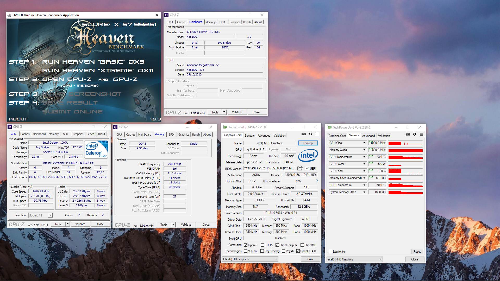Click the camera icon in GPU-Z Sensors window

(408, 134)
